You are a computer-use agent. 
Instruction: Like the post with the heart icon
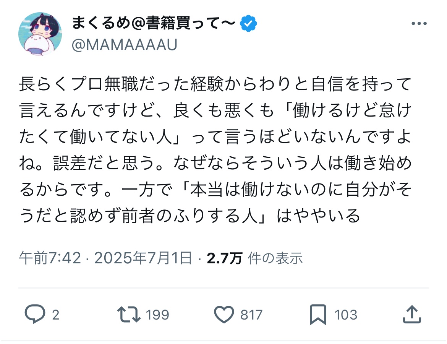[224, 314]
